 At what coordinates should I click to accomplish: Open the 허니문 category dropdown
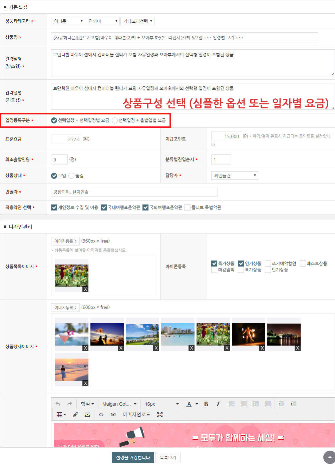pyautogui.click(x=68, y=21)
